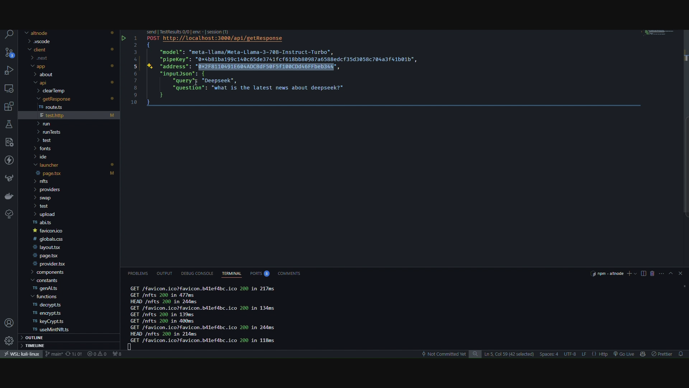Open the terminal launch profile dropdown arrow
This screenshot has height=388, width=689.
pos(636,274)
